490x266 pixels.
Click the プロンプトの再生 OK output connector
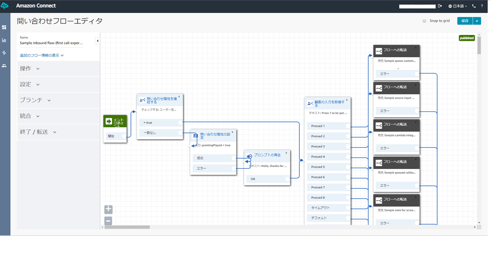click(287, 179)
